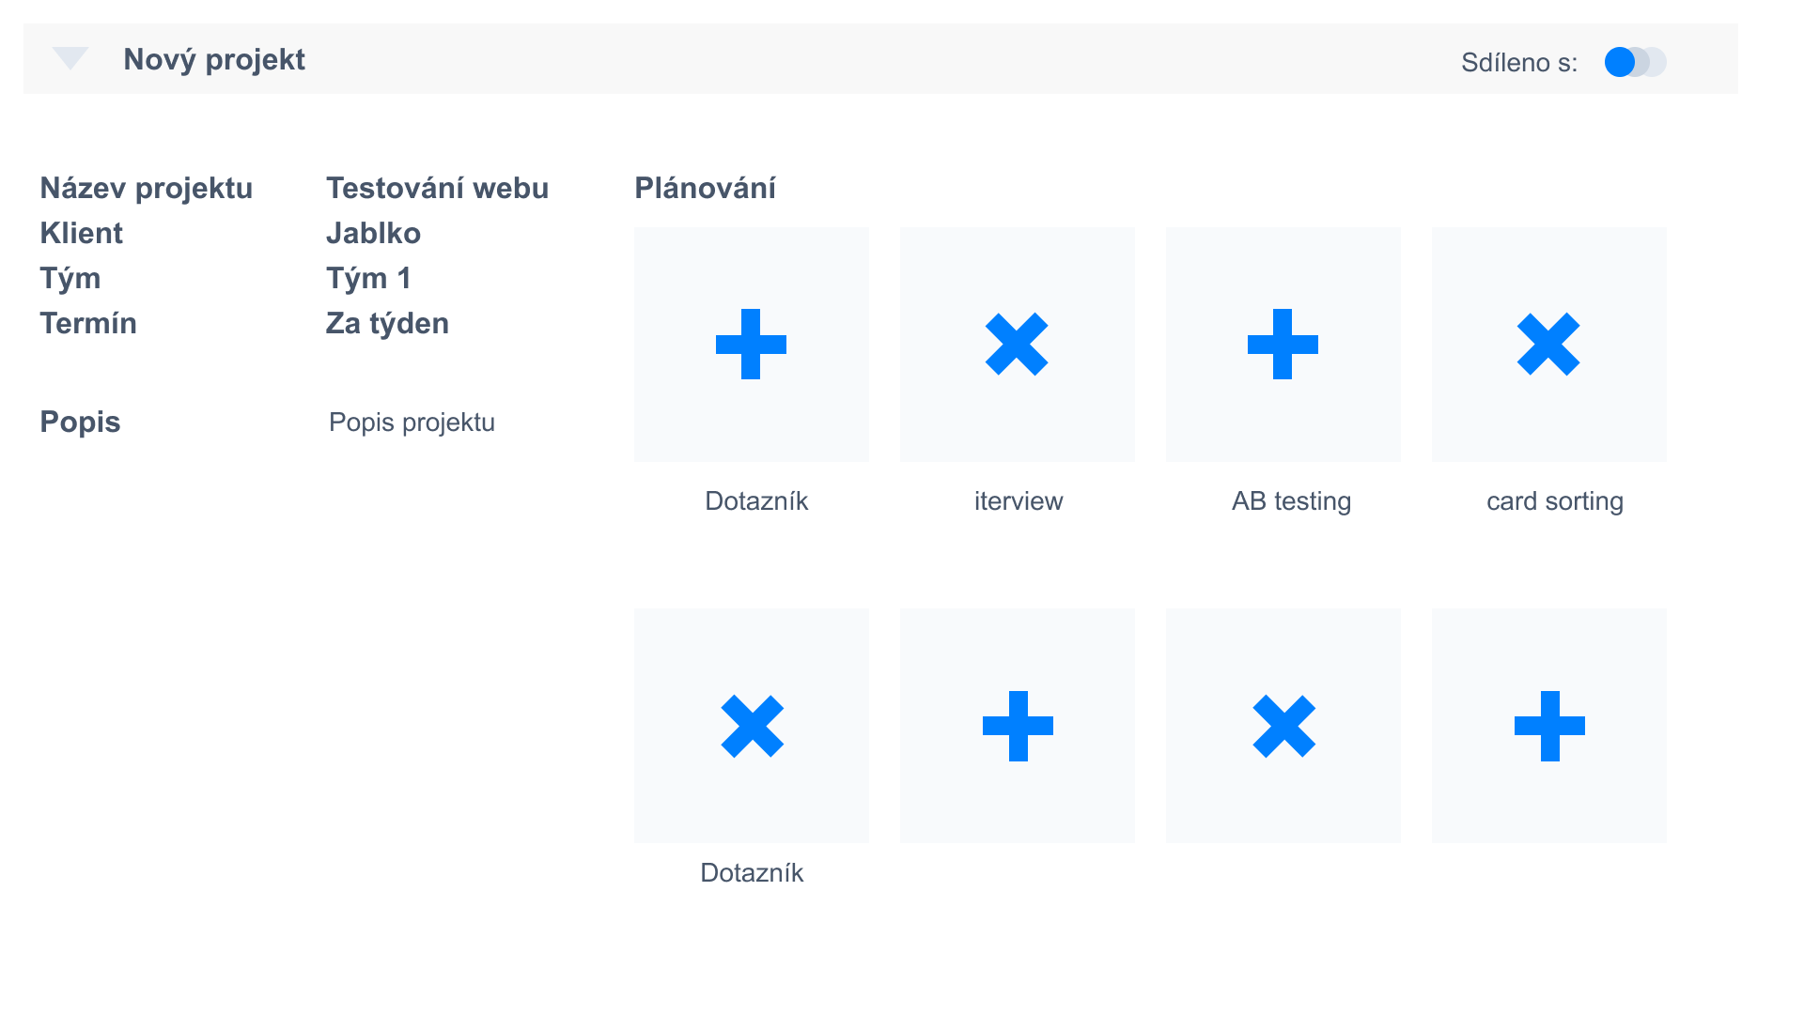
Task: Open the Za týden deadline value
Action: point(387,323)
